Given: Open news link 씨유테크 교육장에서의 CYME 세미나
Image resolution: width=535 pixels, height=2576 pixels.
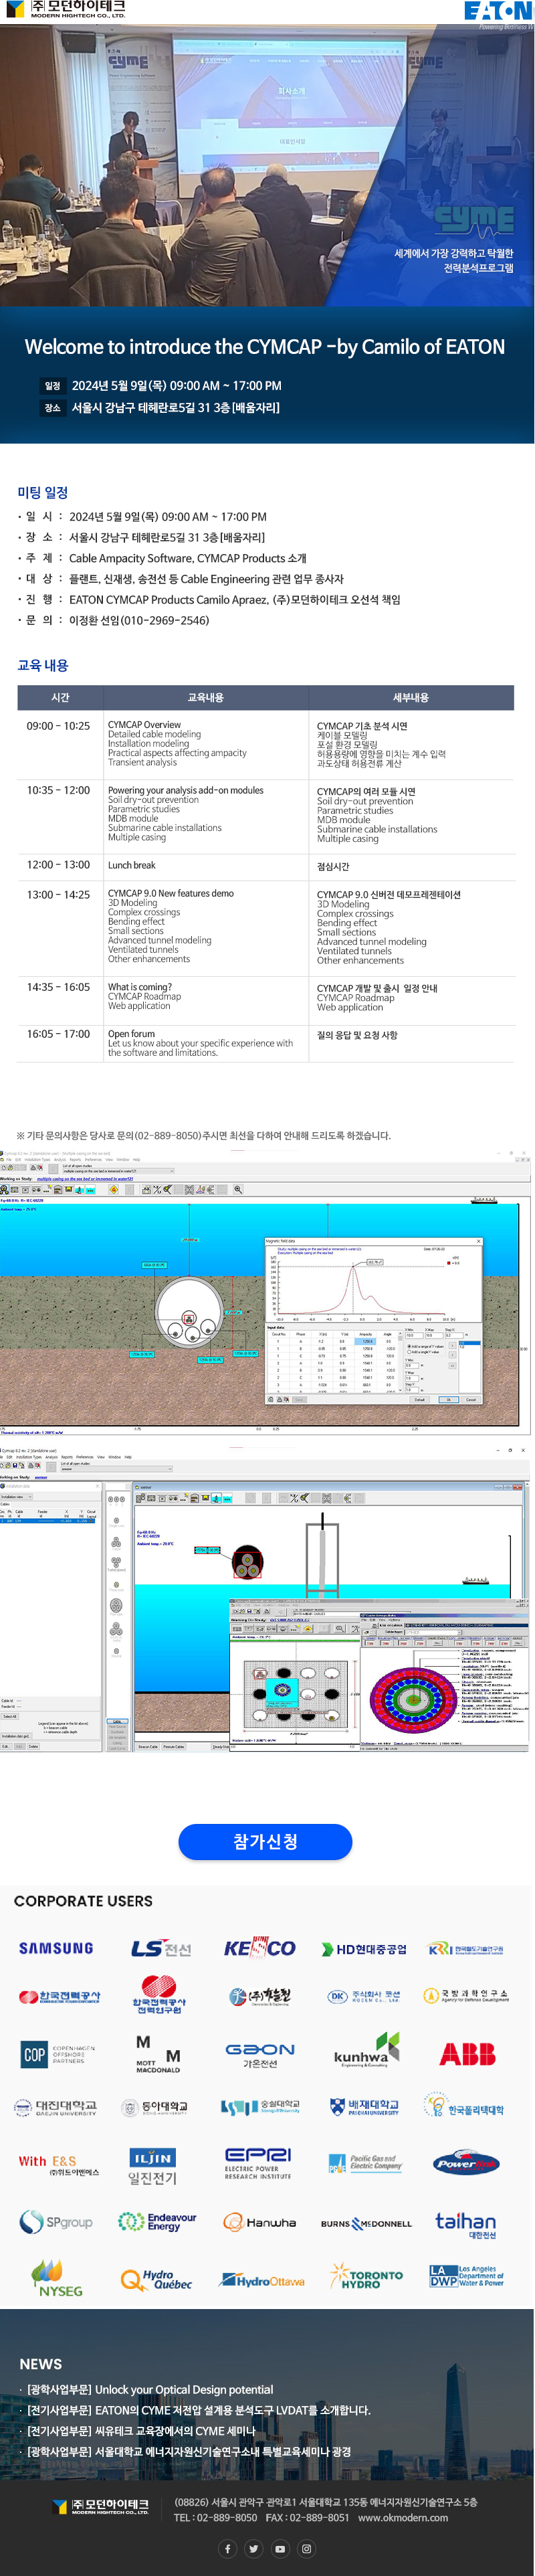Looking at the screenshot, I should 141,2431.
